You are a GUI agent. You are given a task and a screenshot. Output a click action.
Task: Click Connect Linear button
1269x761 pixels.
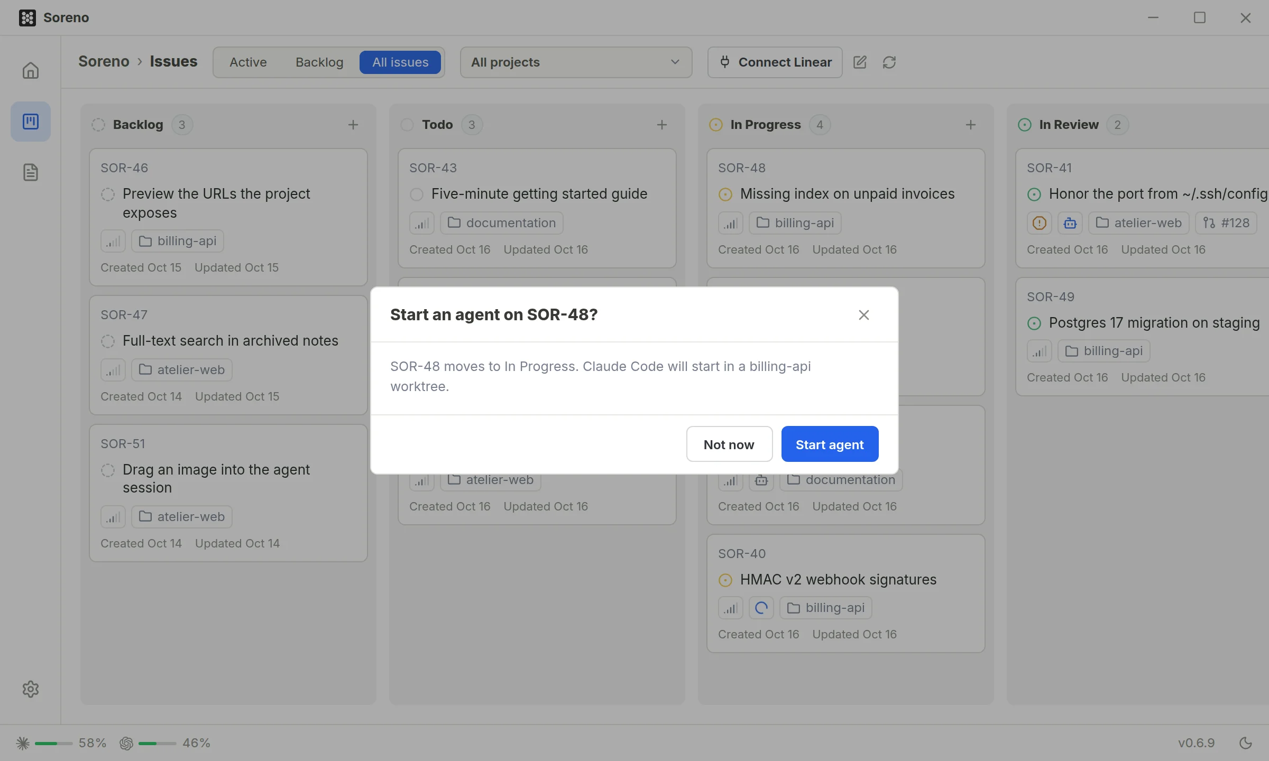point(775,62)
